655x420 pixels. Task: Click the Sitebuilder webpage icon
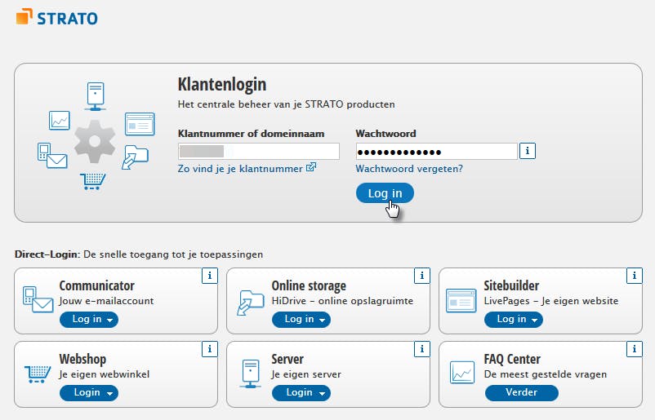pos(461,300)
